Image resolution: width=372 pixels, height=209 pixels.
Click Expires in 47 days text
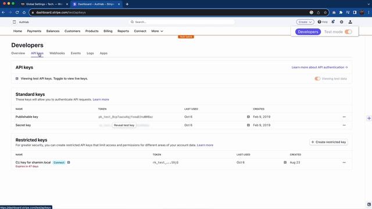(x=27, y=167)
